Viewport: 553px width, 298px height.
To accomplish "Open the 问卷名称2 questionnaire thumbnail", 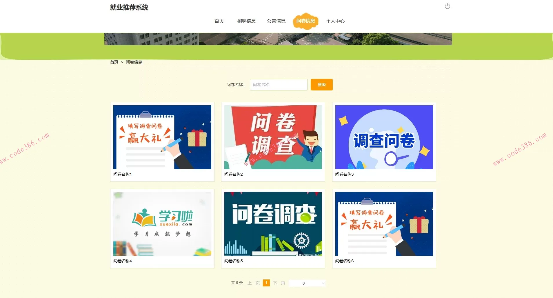I will point(273,137).
